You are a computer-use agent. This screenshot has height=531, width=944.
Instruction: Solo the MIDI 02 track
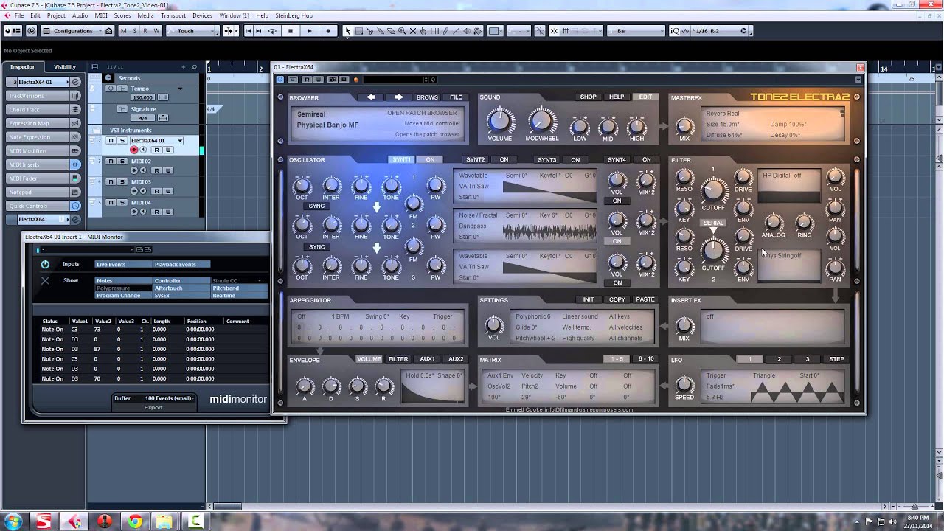pyautogui.click(x=123, y=161)
